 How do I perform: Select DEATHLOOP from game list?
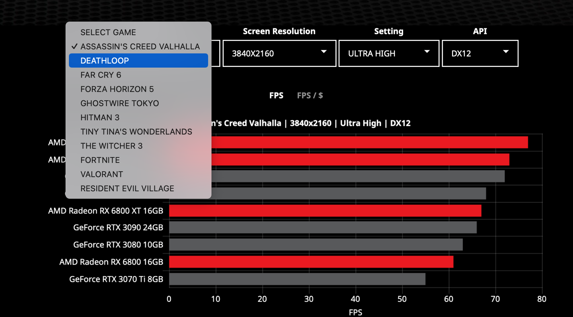(138, 61)
